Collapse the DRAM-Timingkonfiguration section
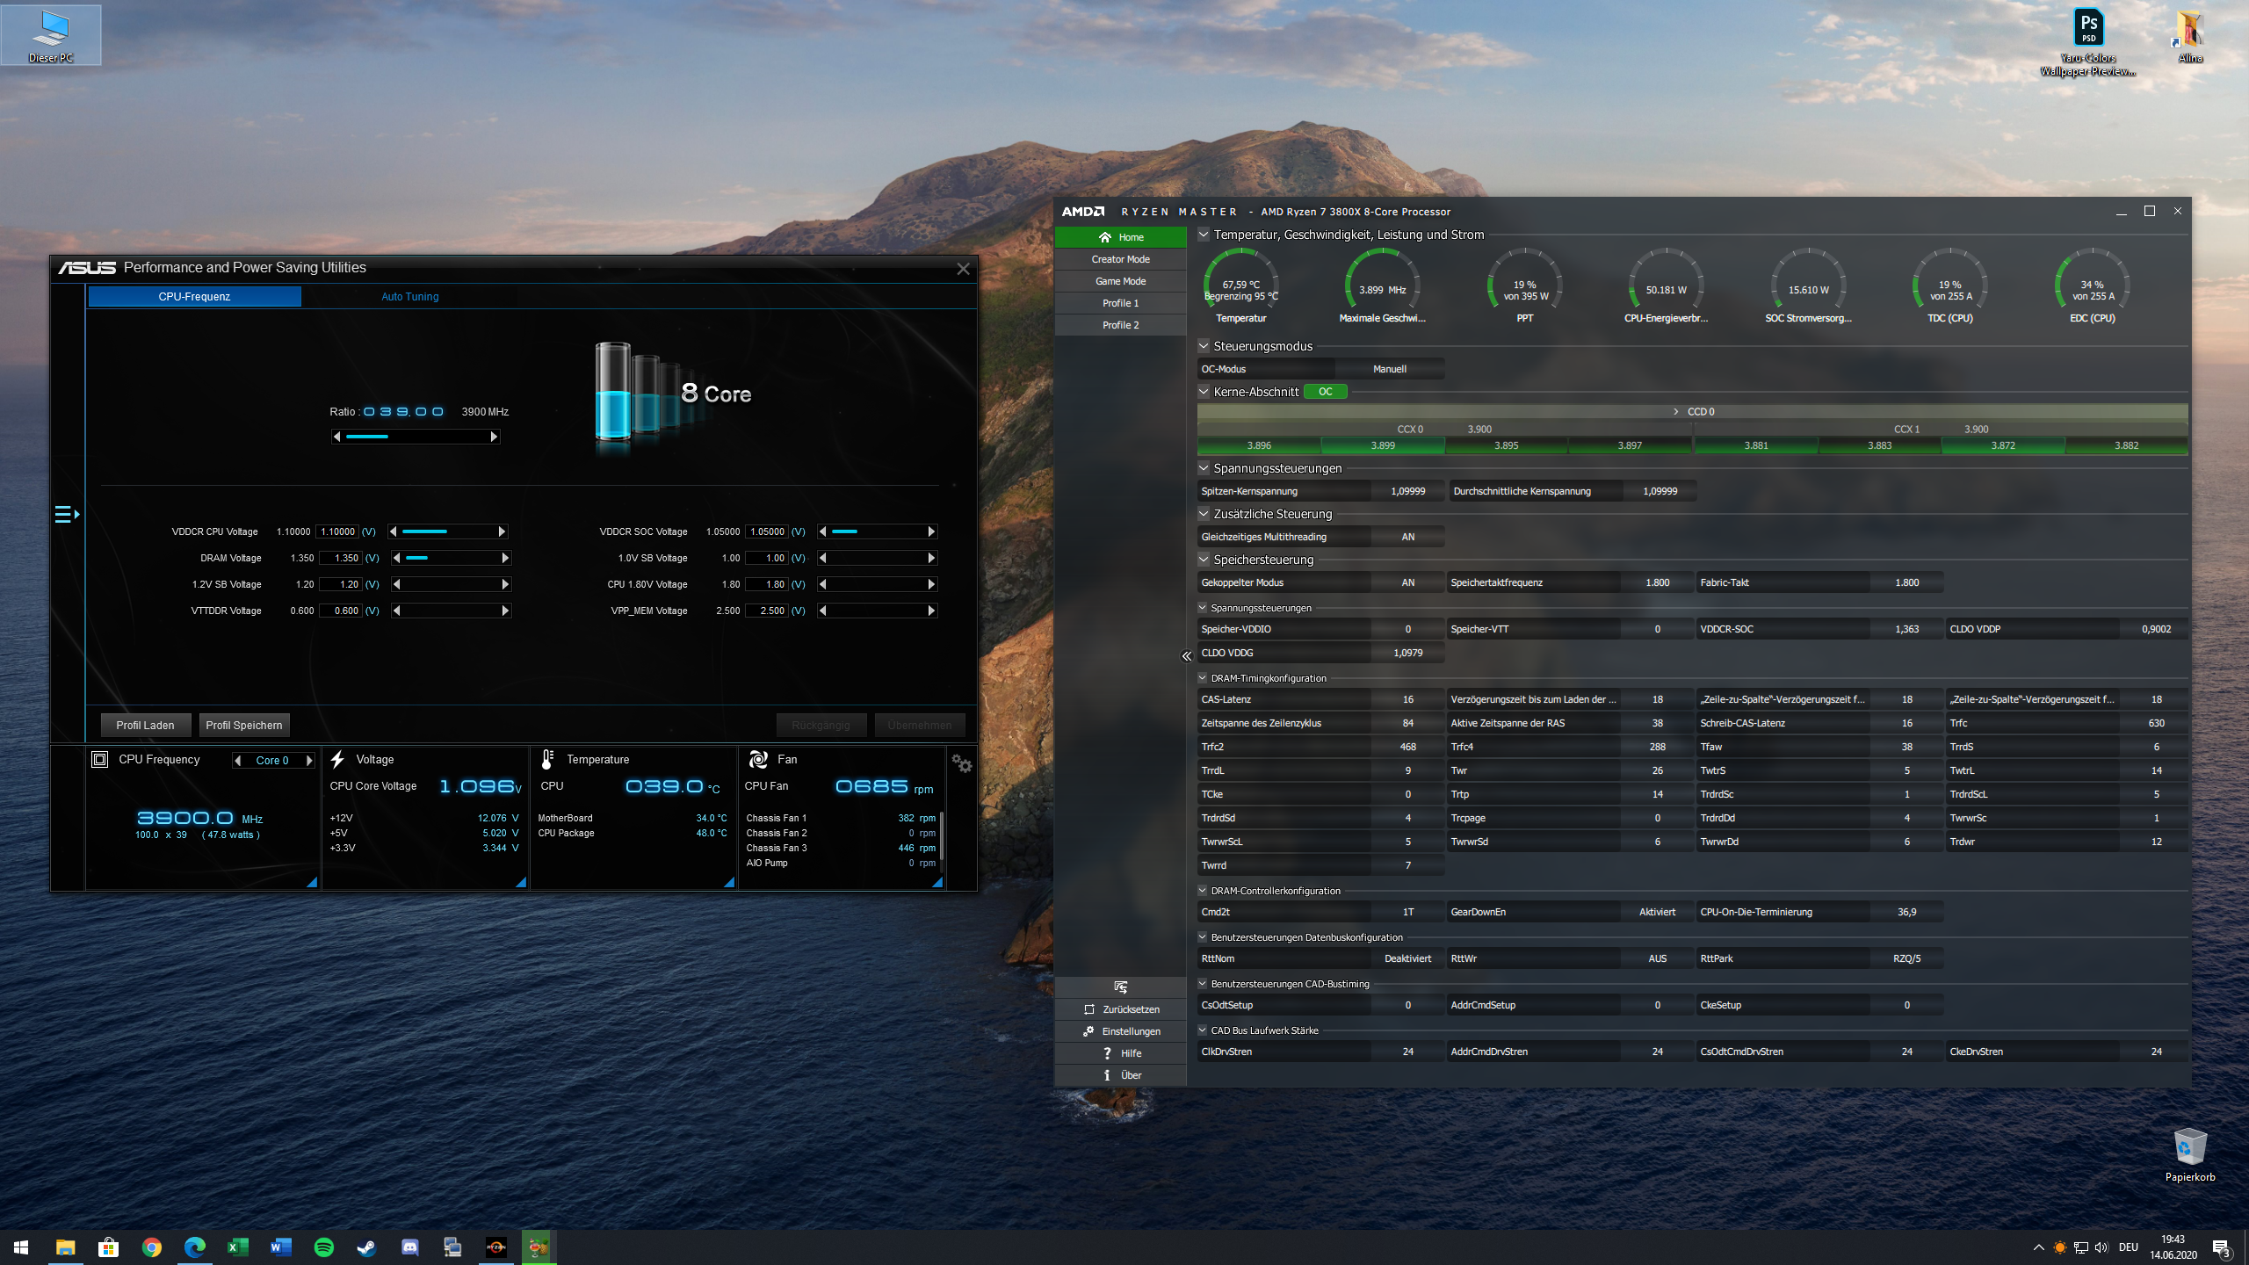 [x=1203, y=678]
